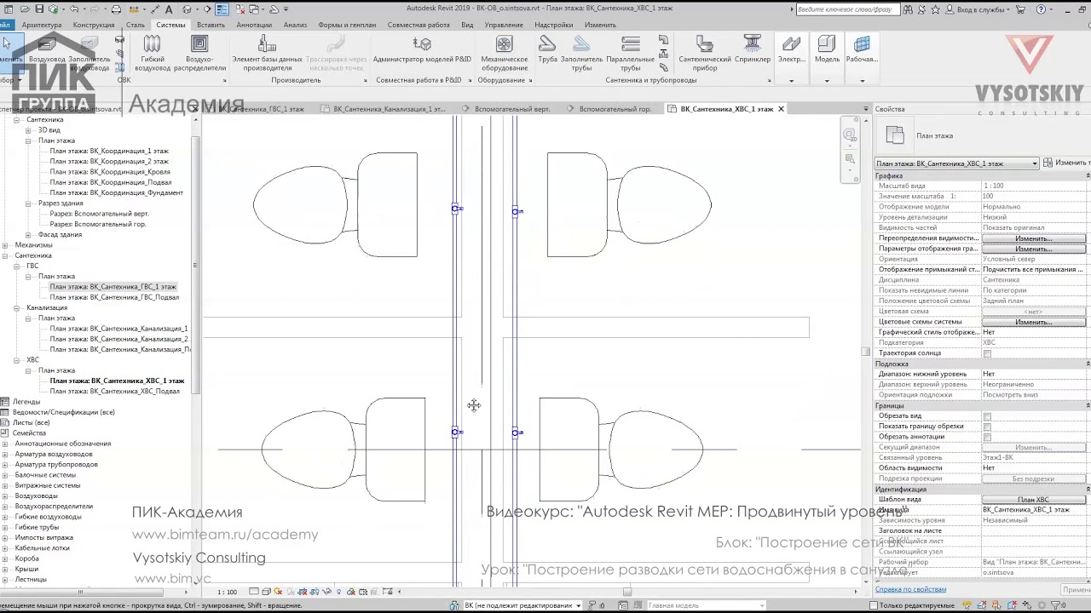The width and height of the screenshot is (1091, 613).
Task: Select the Воздухораспределители tool
Action: tap(199, 53)
